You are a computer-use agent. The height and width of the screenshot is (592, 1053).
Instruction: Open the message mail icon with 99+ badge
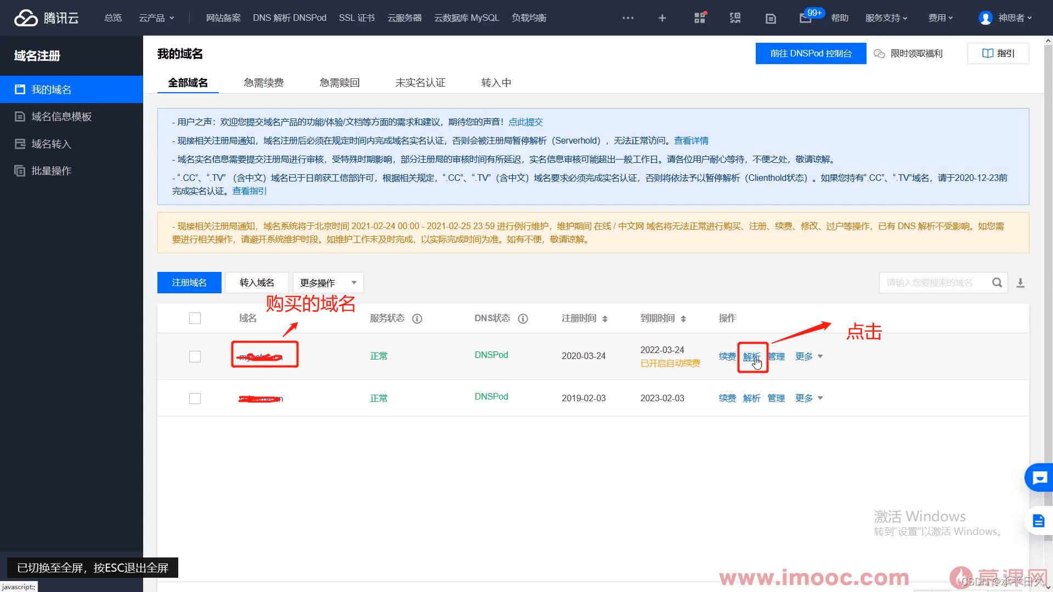(x=805, y=18)
